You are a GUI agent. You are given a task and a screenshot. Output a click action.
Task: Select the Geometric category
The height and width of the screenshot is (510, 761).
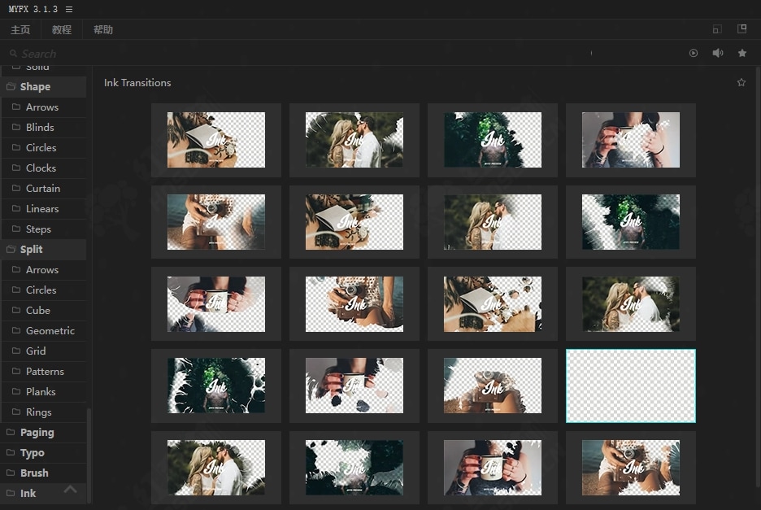[44, 331]
